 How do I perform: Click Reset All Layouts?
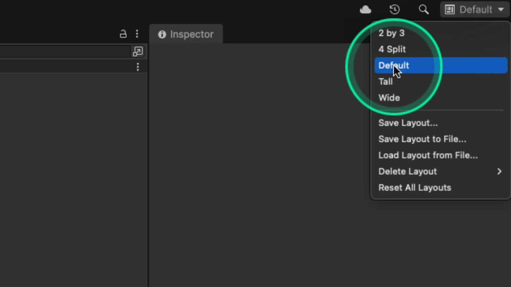tap(414, 188)
